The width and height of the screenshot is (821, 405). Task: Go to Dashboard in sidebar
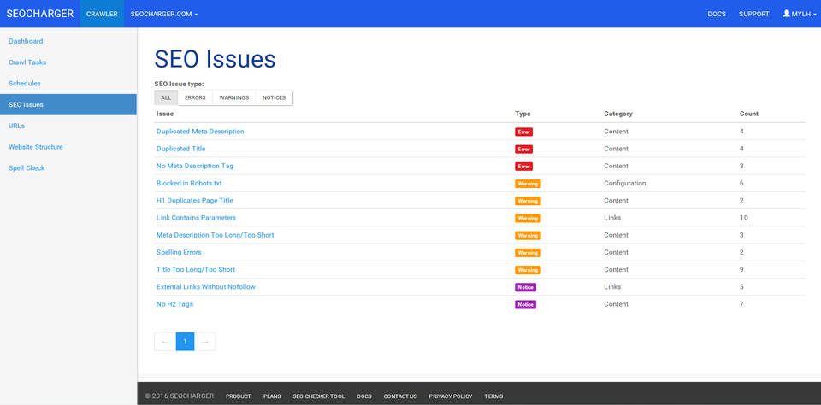point(26,41)
